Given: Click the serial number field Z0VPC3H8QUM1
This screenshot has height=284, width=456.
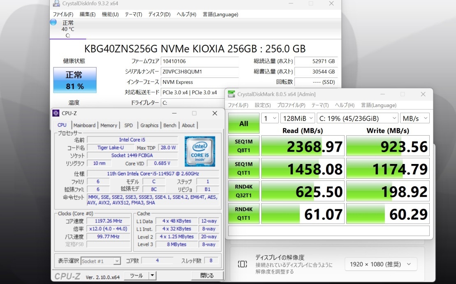Looking at the screenshot, I should [200, 72].
